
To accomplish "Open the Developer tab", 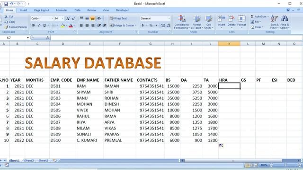I will click(x=122, y=10).
